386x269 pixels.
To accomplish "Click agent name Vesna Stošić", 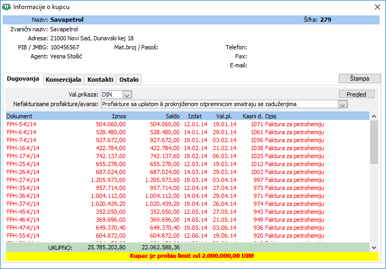I will click(x=66, y=56).
